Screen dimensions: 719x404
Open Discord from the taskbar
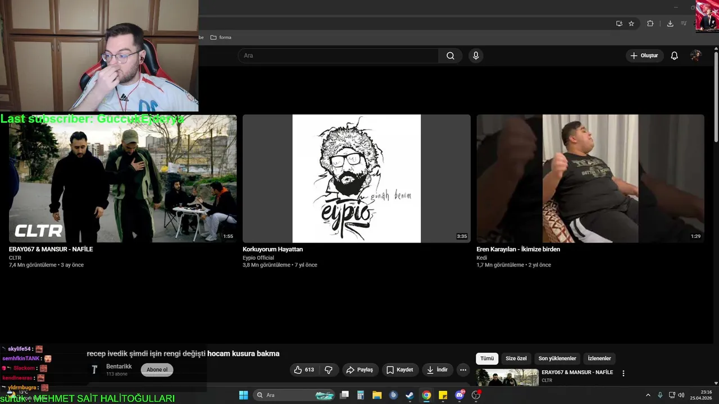(x=459, y=395)
